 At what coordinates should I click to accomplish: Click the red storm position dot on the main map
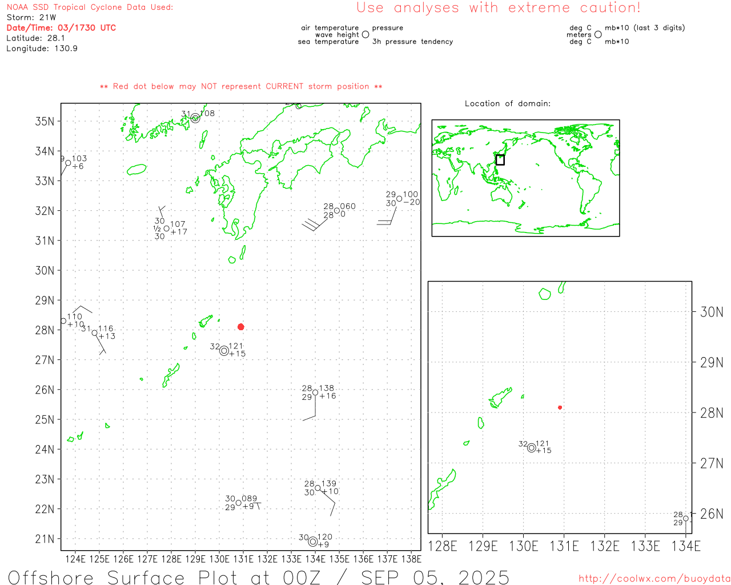(241, 327)
